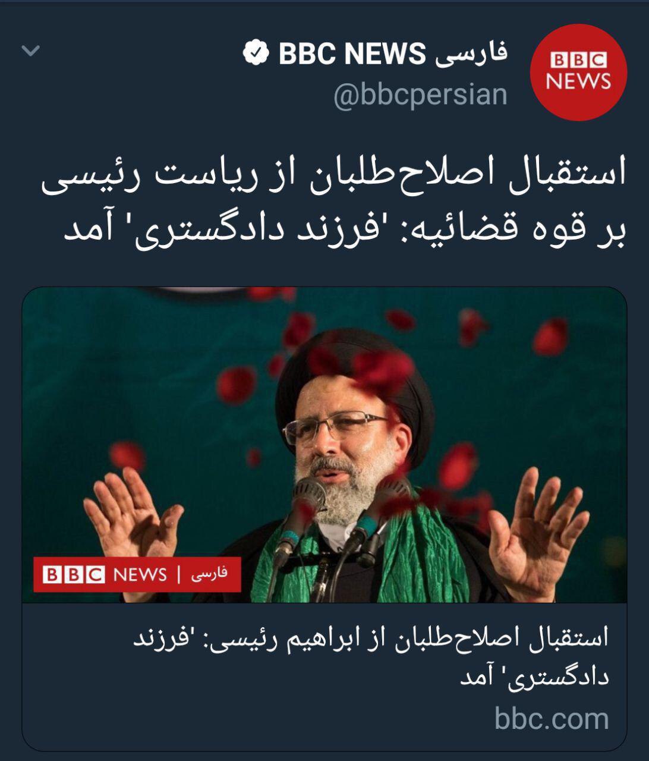Screen dimensions: 649x761
Task: Expand the tweet options chevron
Action: point(30,51)
